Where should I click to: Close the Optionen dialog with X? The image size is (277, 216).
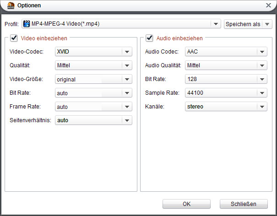268,5
